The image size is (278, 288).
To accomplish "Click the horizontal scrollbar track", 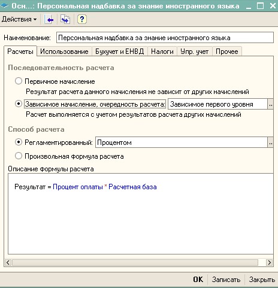I will point(135,262).
